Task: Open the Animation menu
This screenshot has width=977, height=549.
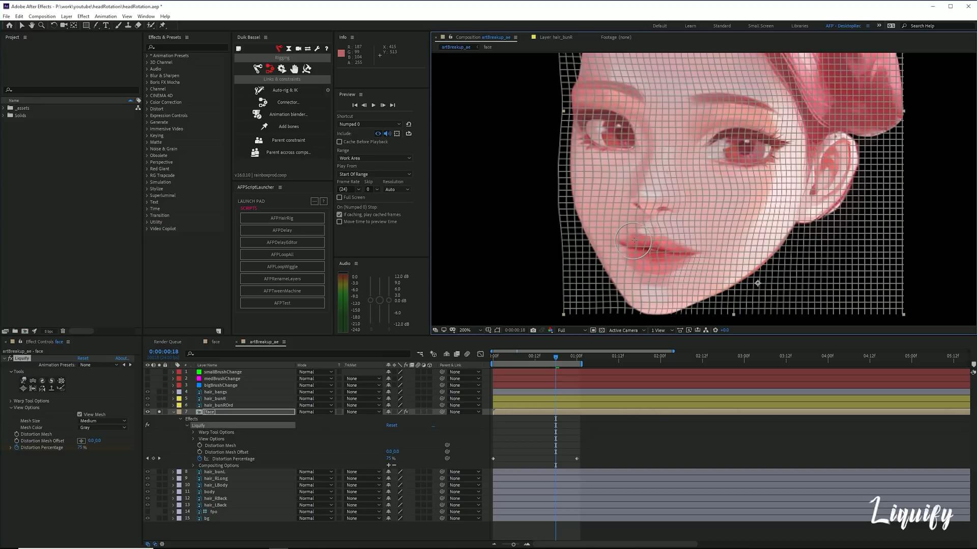Action: tap(105, 16)
